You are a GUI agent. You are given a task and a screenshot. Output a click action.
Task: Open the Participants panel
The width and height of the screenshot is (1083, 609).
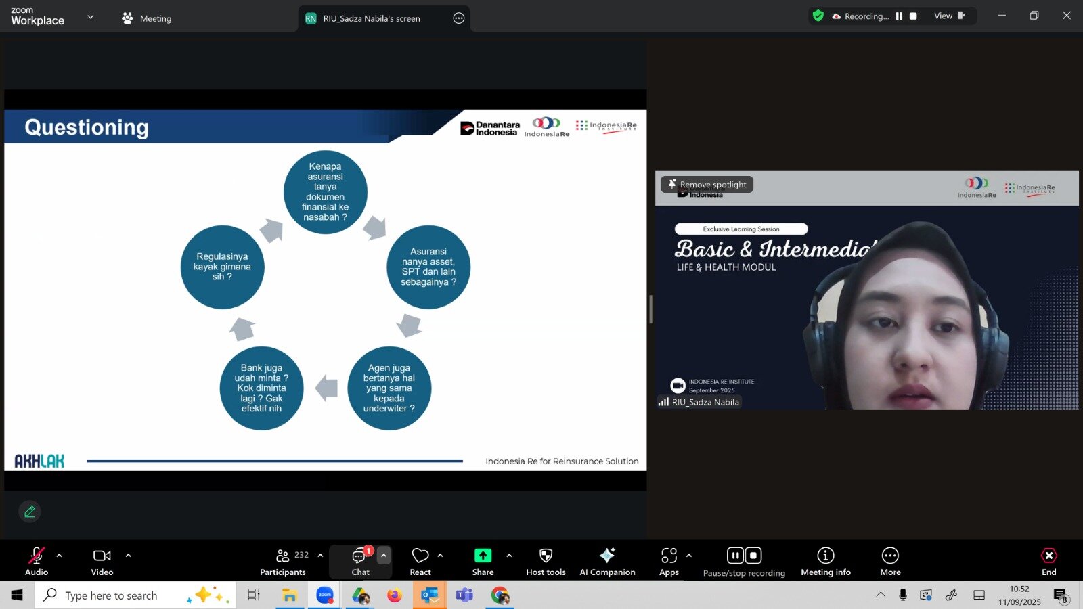click(283, 562)
